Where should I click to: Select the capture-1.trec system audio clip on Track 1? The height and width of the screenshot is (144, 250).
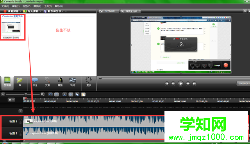94,133
